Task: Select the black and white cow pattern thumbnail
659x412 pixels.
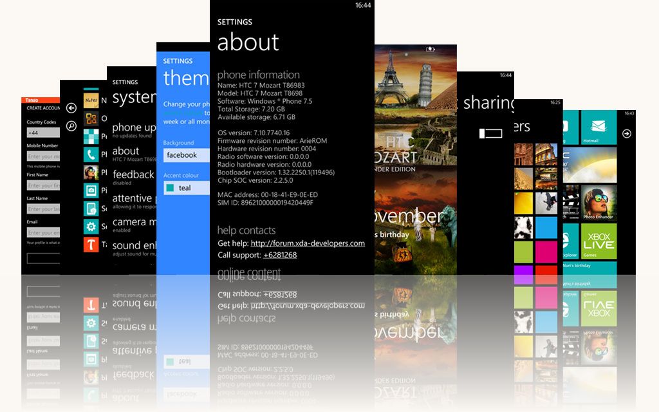Action: tap(523, 227)
